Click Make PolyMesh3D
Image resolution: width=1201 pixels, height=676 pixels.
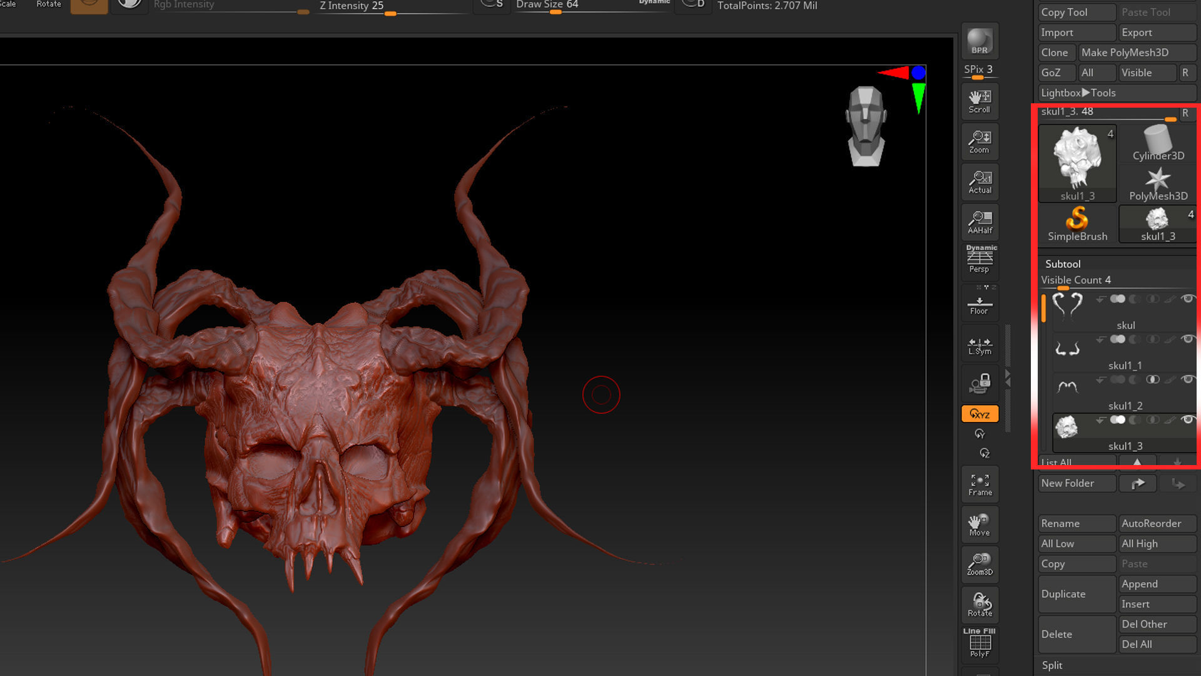(1138, 53)
